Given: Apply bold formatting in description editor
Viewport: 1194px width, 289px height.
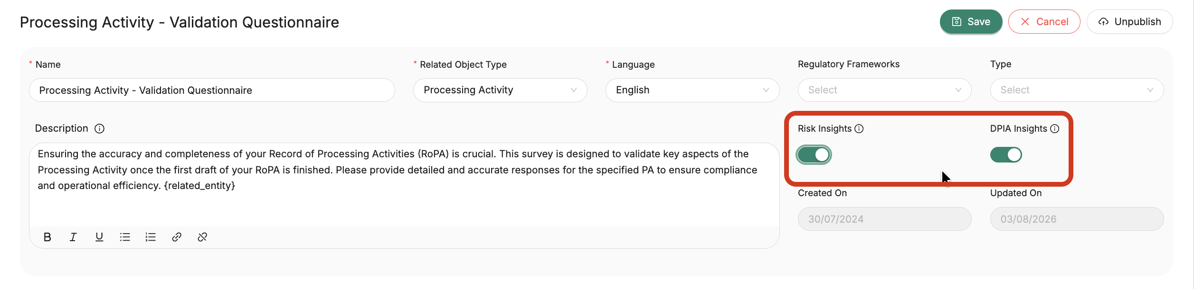Looking at the screenshot, I should [x=47, y=237].
